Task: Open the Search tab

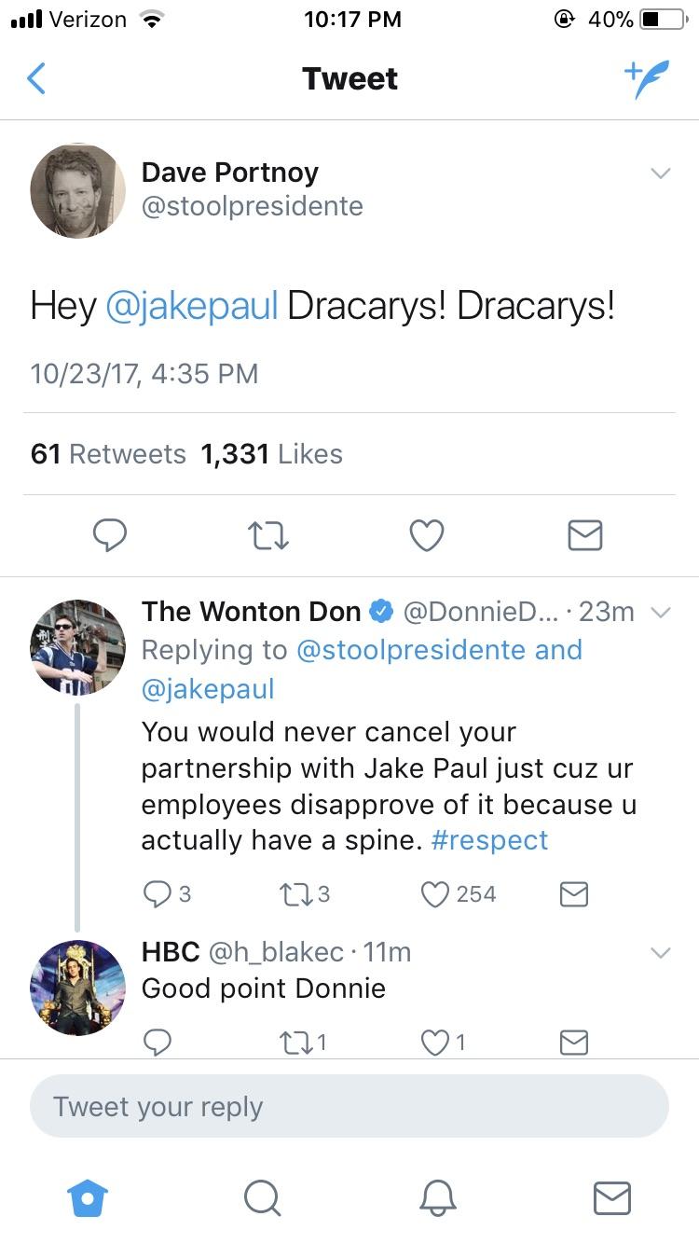Action: 262,1200
